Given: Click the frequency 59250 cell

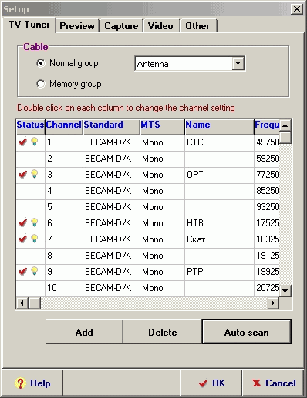Looking at the screenshot, I should pyautogui.click(x=267, y=159).
